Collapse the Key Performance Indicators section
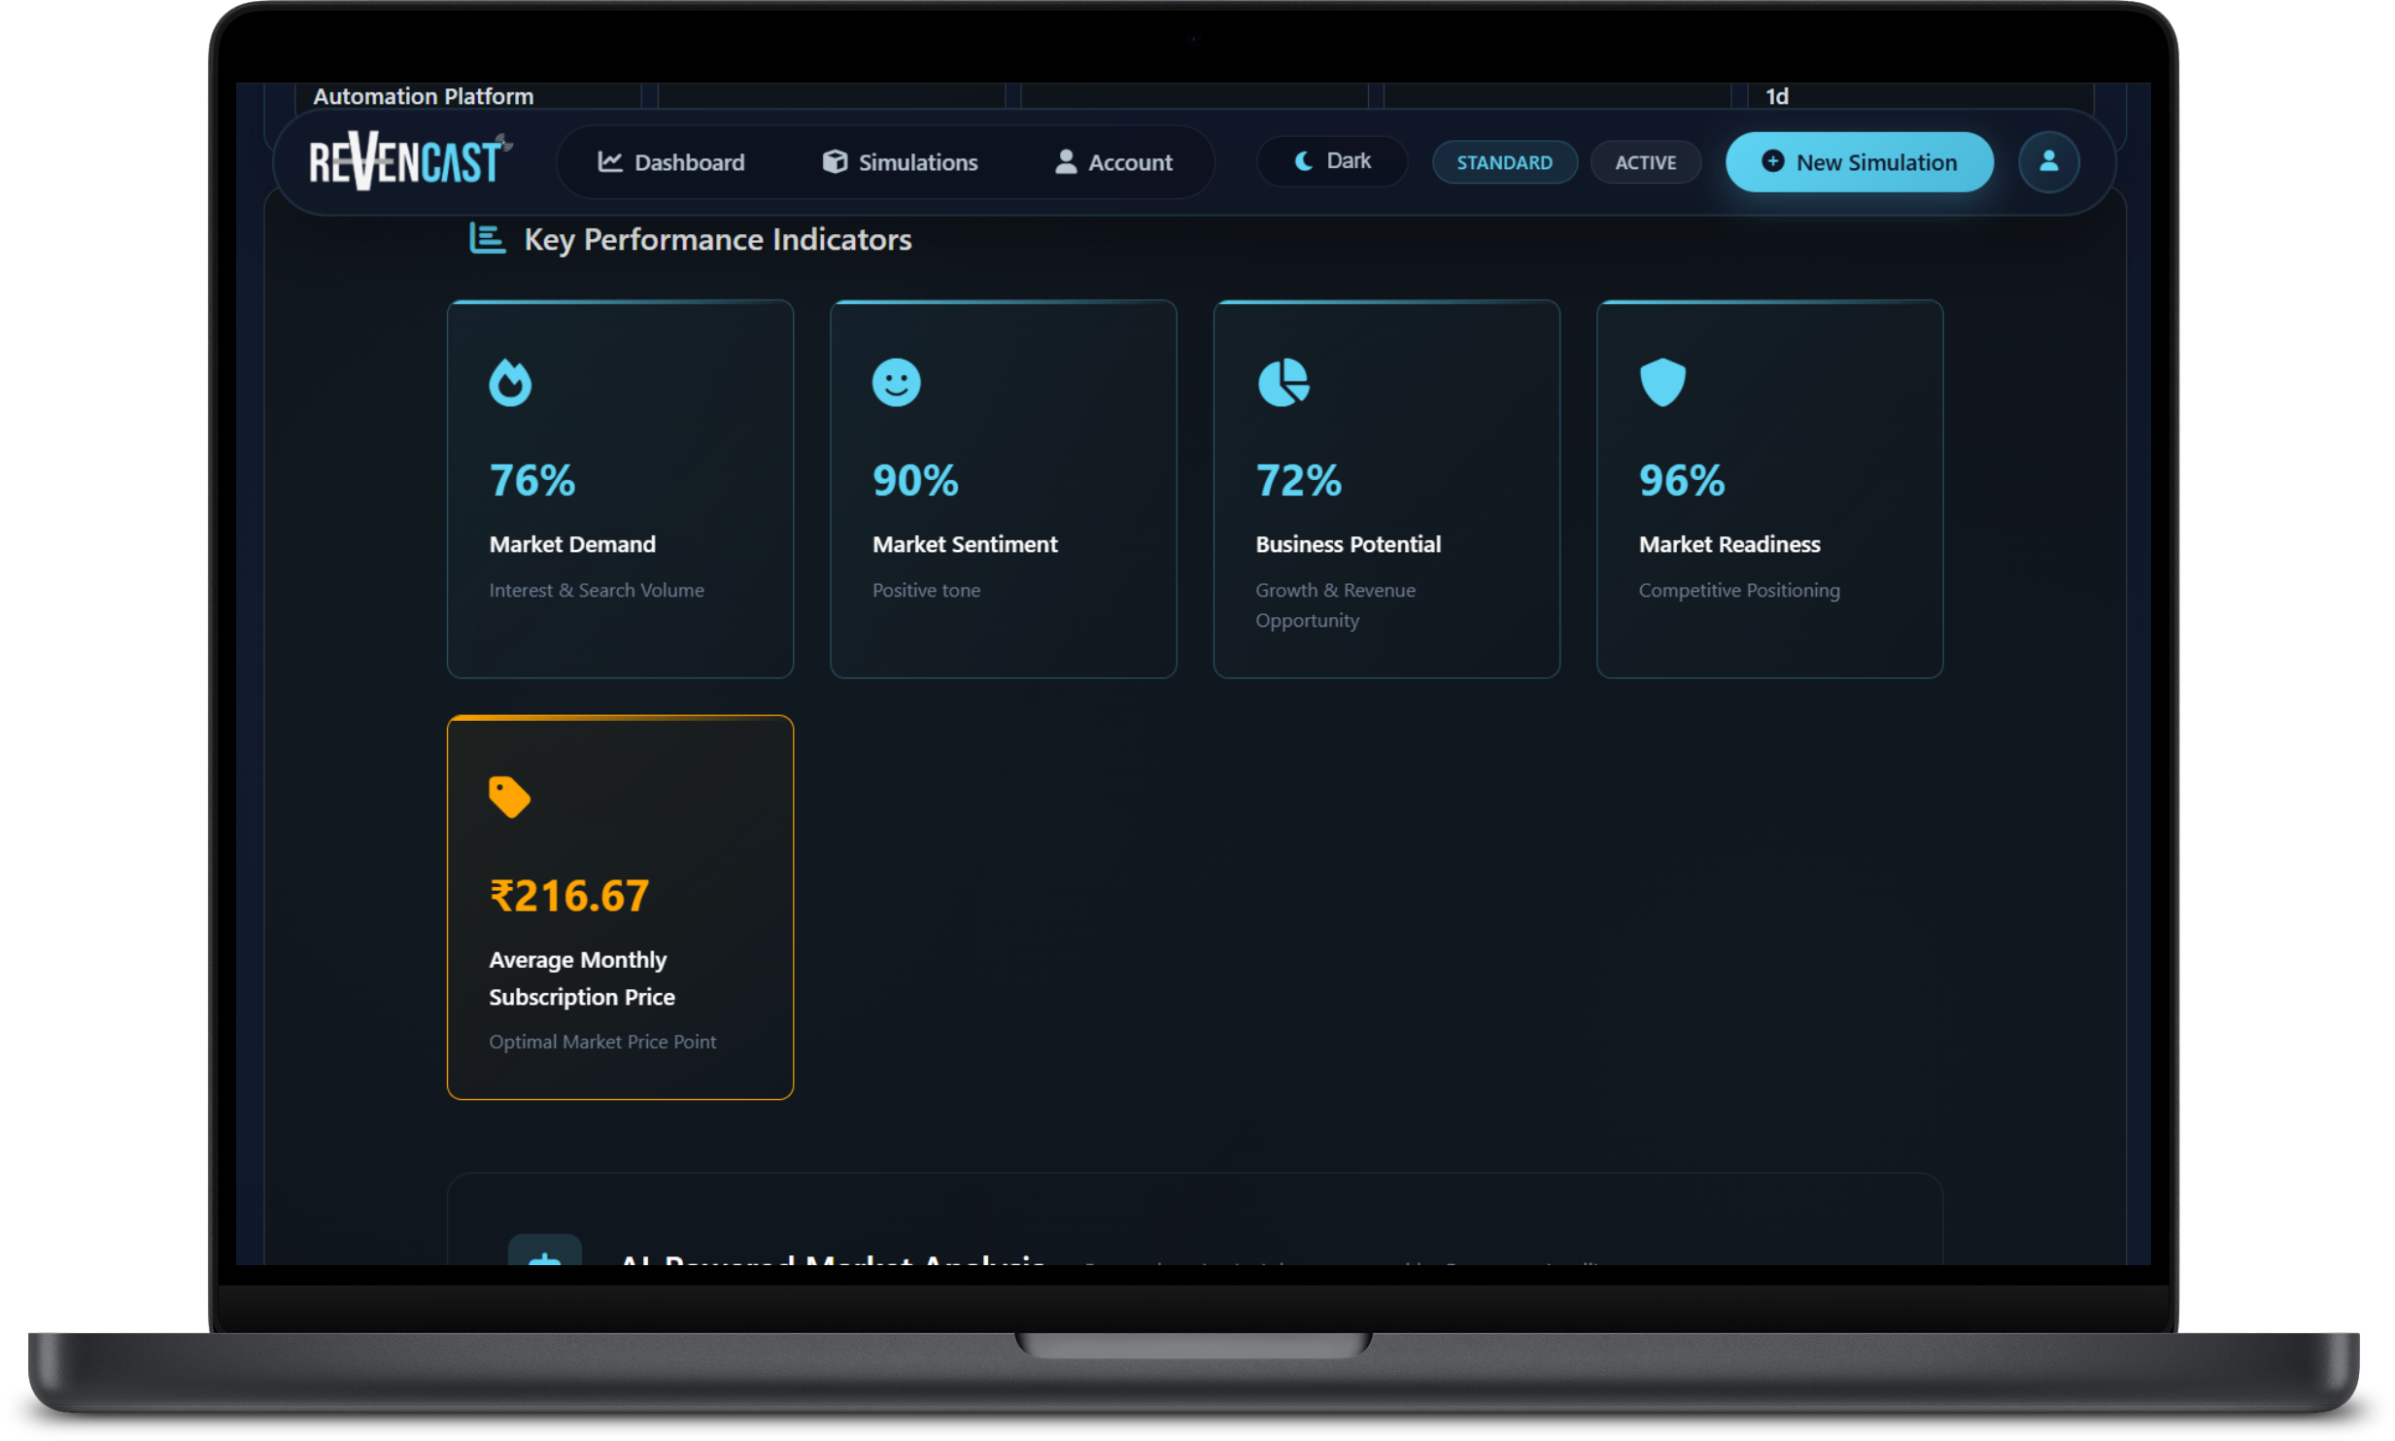The width and height of the screenshot is (2395, 1441). tap(716, 239)
